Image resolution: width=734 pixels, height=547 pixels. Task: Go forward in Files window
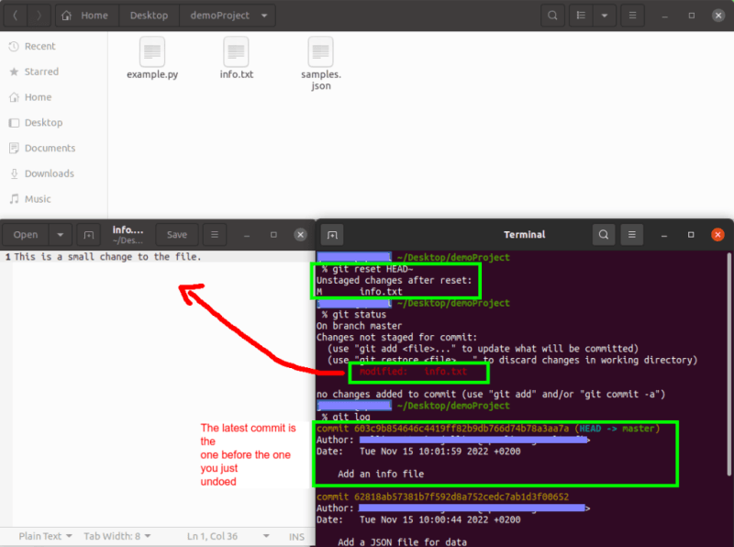39,16
